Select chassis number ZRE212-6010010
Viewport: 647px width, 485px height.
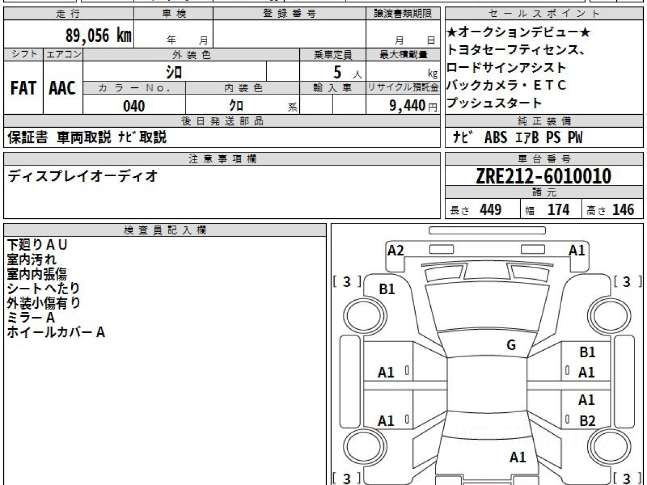click(544, 176)
